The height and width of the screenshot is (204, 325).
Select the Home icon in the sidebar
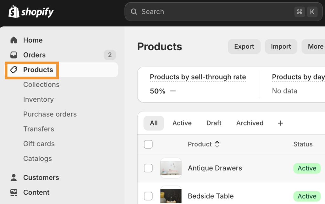(14, 40)
